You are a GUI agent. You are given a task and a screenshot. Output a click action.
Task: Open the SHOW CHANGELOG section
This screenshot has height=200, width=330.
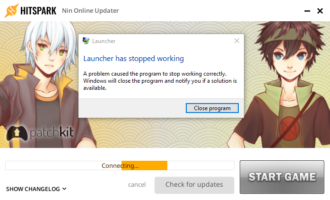tap(36, 189)
